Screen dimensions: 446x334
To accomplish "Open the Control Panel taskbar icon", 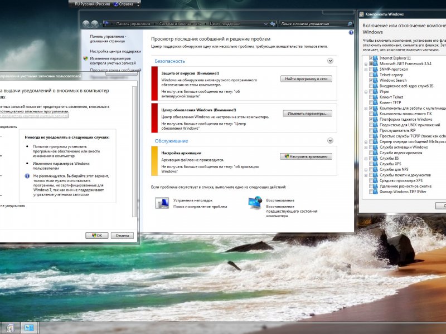I will 29,328.
